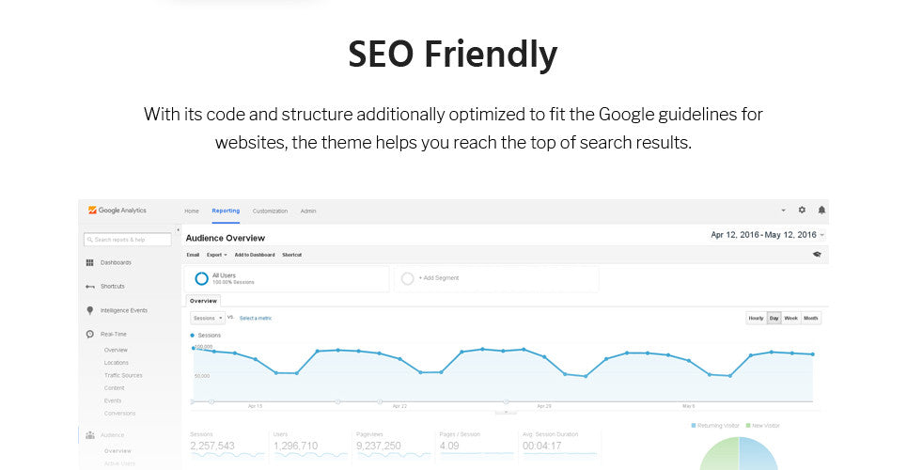Toggle the All Users segment circle
The height and width of the screenshot is (470, 907).
tap(201, 279)
